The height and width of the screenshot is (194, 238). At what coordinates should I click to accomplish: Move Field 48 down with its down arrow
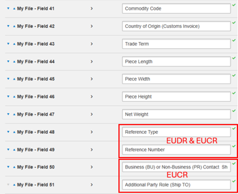pos(8,132)
